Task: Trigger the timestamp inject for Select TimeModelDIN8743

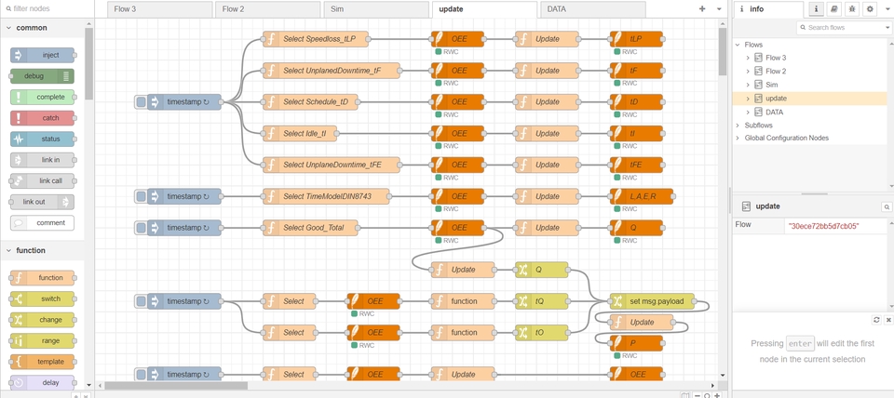Action: click(141, 196)
